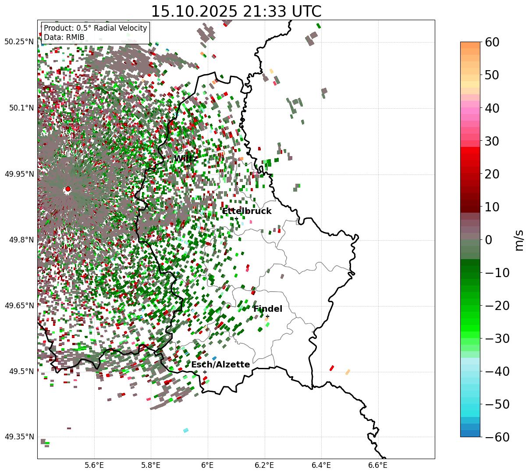
Task: Pick the orange swatch at colorbar top
Action: coord(470,45)
